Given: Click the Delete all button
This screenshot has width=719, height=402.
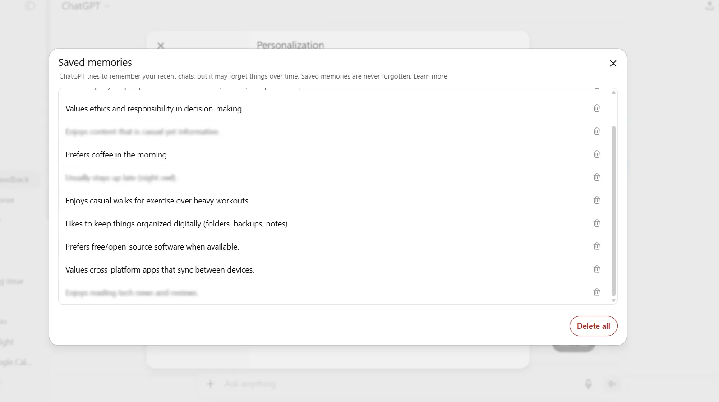Looking at the screenshot, I should point(593,326).
